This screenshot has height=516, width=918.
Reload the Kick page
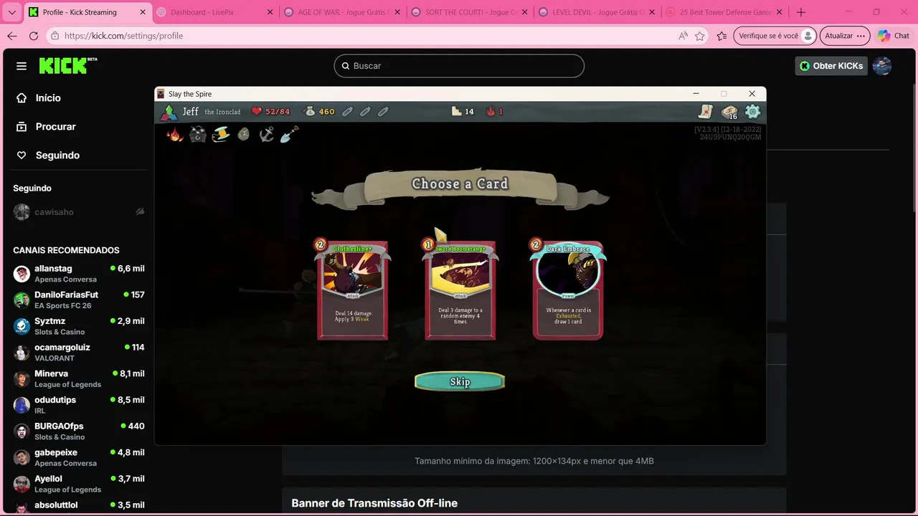click(34, 36)
